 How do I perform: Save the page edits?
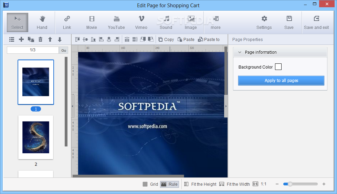click(289, 22)
